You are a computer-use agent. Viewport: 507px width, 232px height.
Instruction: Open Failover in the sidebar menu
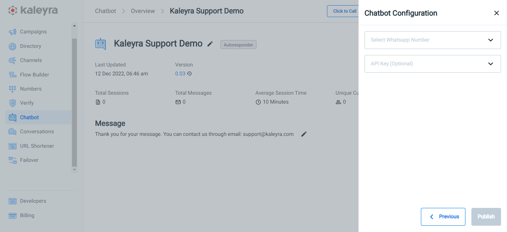pyautogui.click(x=38, y=160)
